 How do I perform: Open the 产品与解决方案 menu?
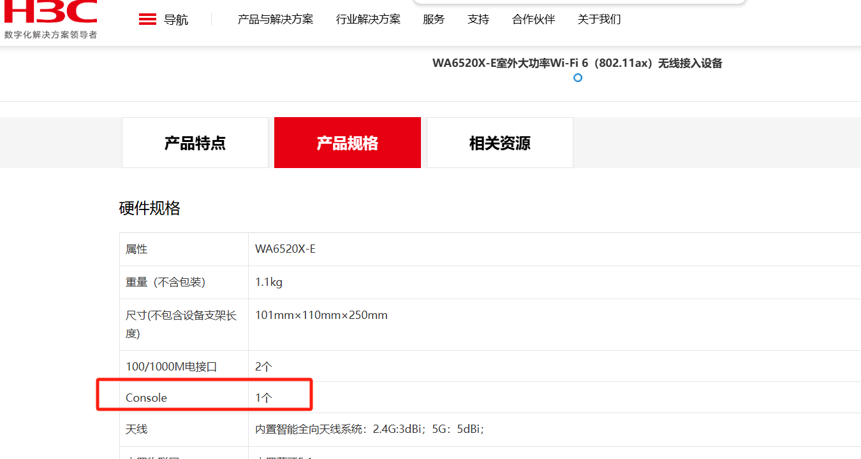[276, 20]
